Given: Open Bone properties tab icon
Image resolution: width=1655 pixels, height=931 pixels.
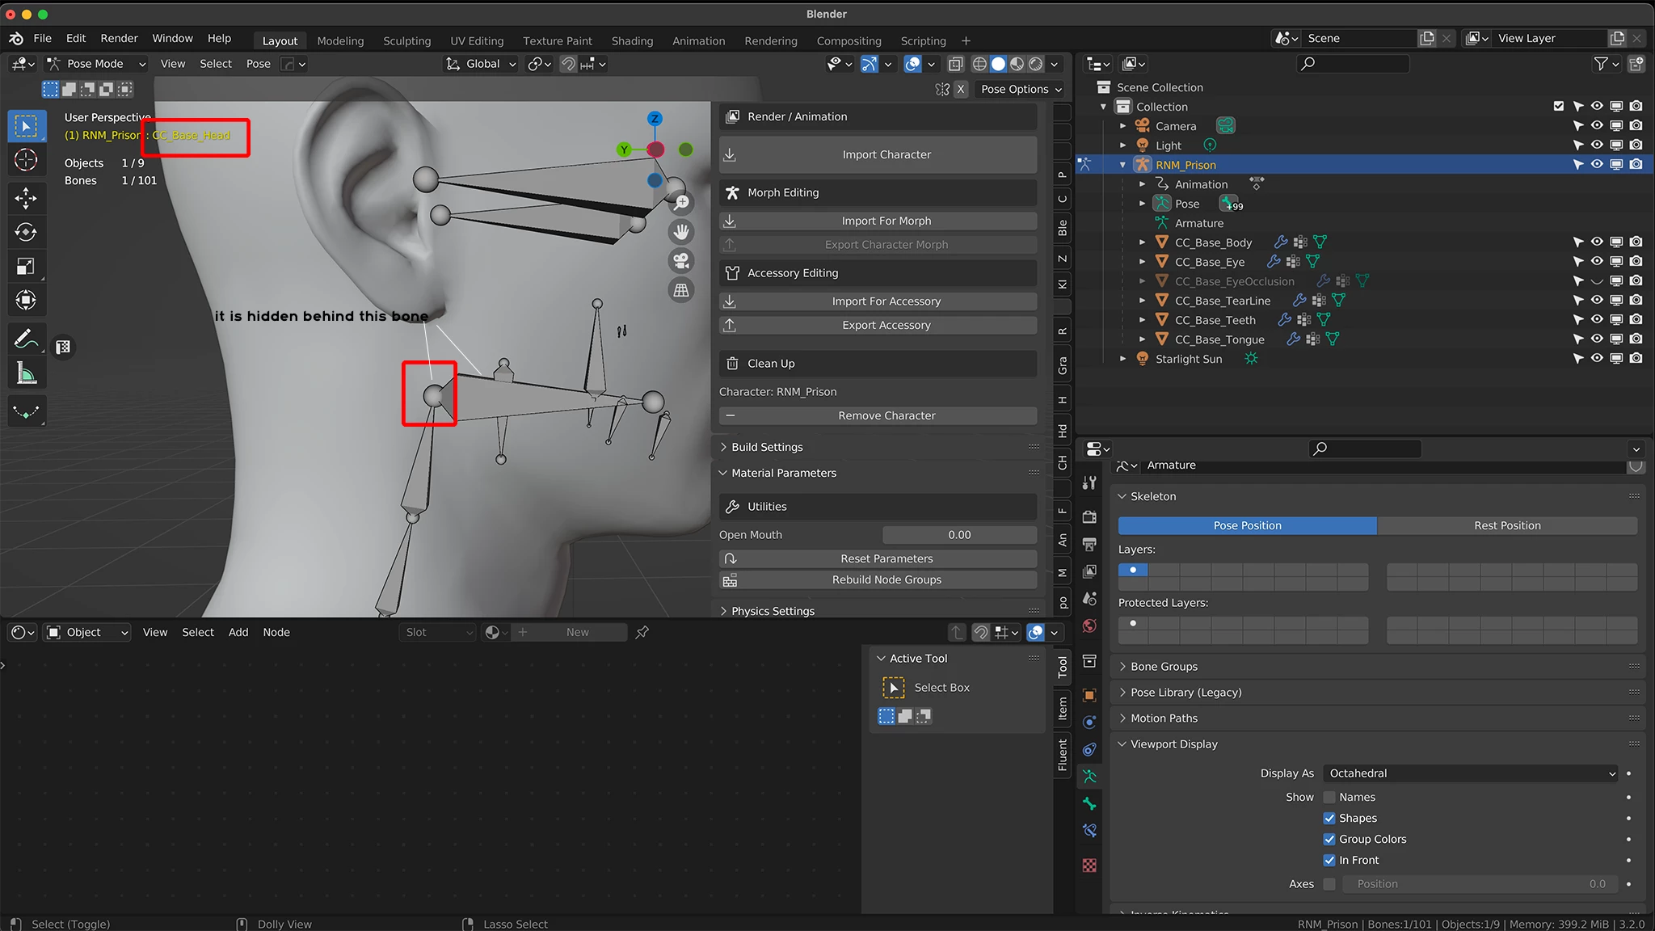Looking at the screenshot, I should [x=1089, y=803].
